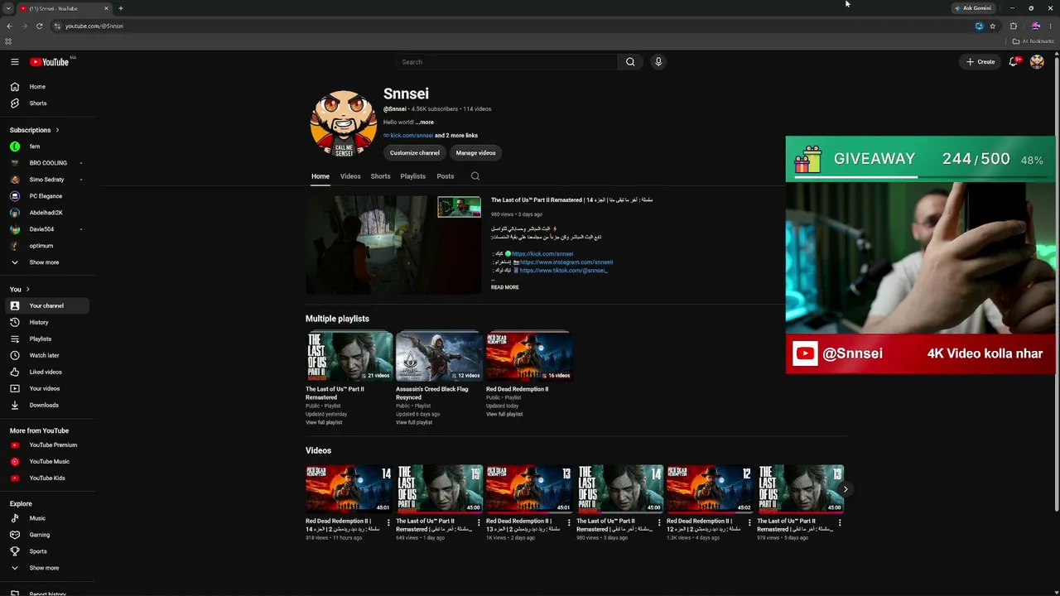Open YouTube Premium

pos(47,445)
